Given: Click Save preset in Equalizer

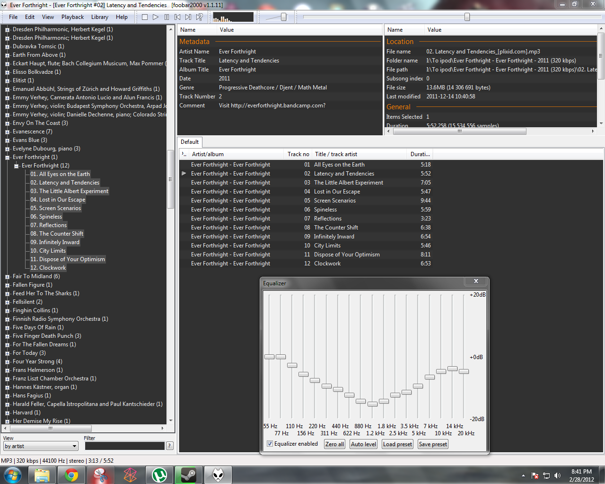Looking at the screenshot, I should (x=433, y=444).
